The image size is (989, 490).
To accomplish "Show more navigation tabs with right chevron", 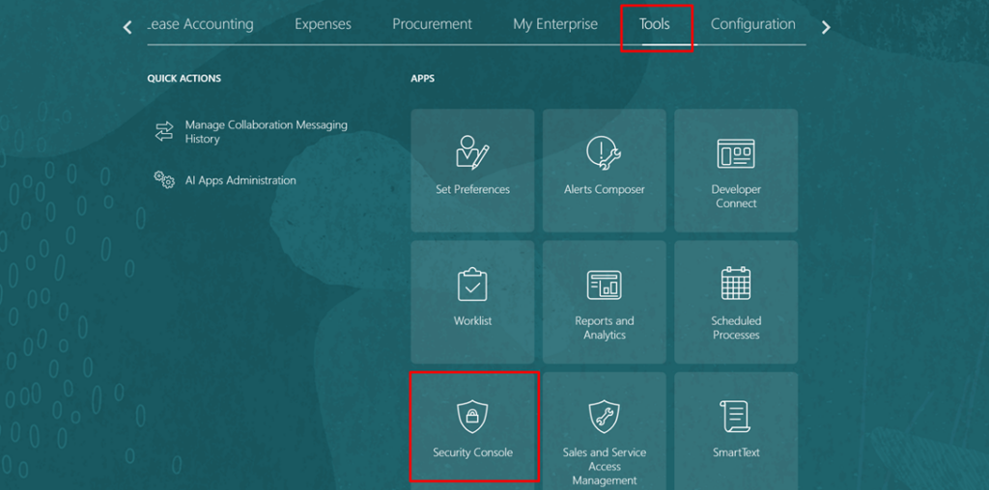I will pos(826,27).
